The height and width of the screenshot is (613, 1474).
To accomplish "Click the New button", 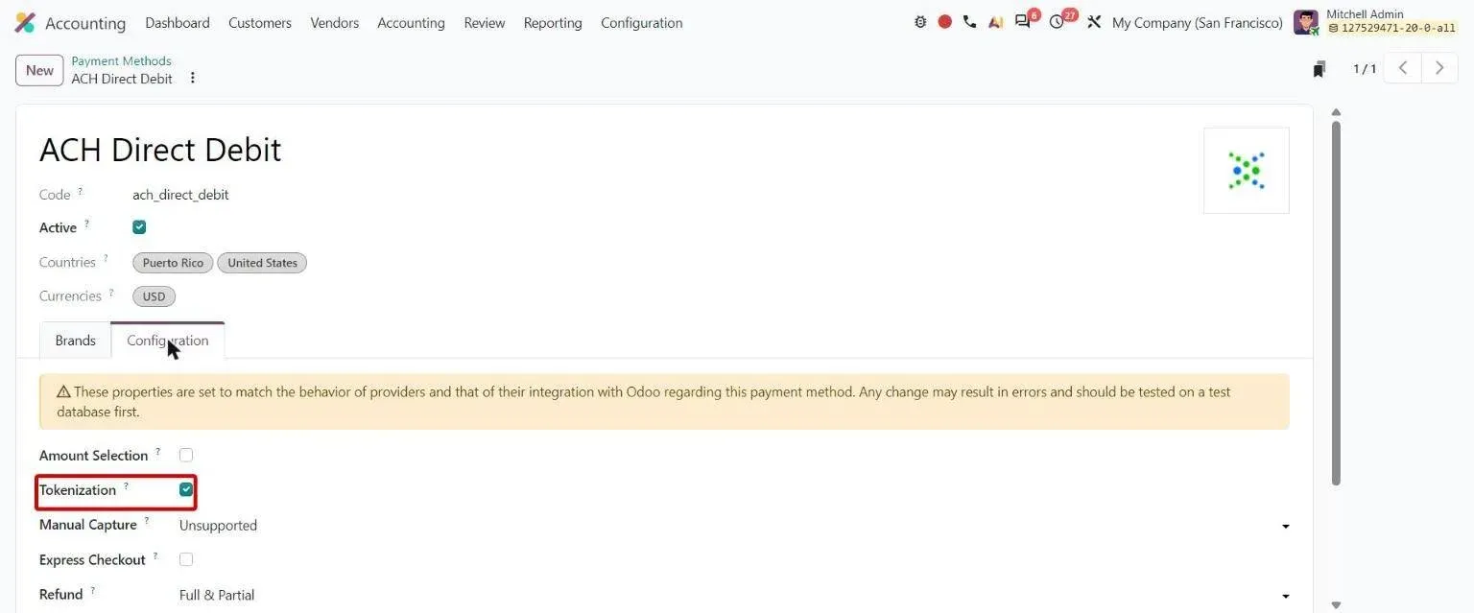I will (39, 70).
